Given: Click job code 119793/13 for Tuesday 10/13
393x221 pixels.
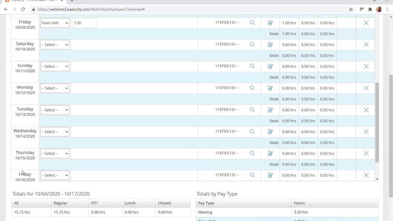Looking at the screenshot, I should click(x=227, y=109).
